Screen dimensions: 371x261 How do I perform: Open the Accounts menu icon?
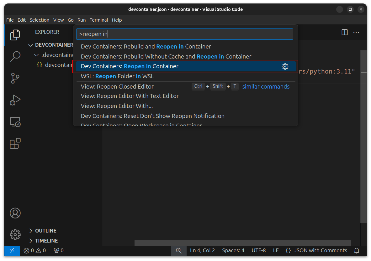pyautogui.click(x=15, y=213)
